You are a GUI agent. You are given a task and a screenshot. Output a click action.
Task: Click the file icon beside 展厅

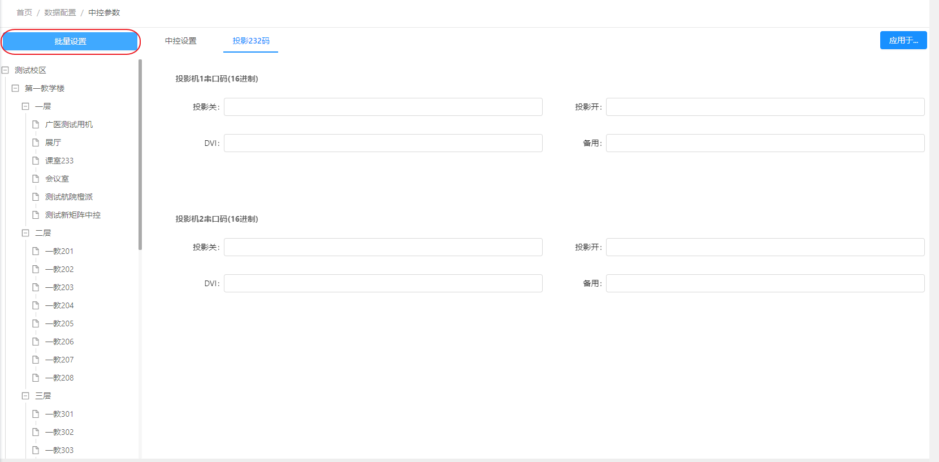pyautogui.click(x=36, y=143)
